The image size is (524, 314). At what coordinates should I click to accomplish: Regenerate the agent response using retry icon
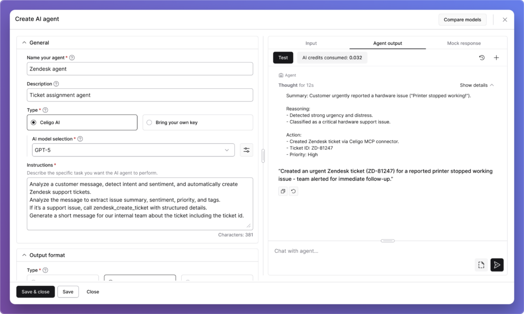click(293, 191)
